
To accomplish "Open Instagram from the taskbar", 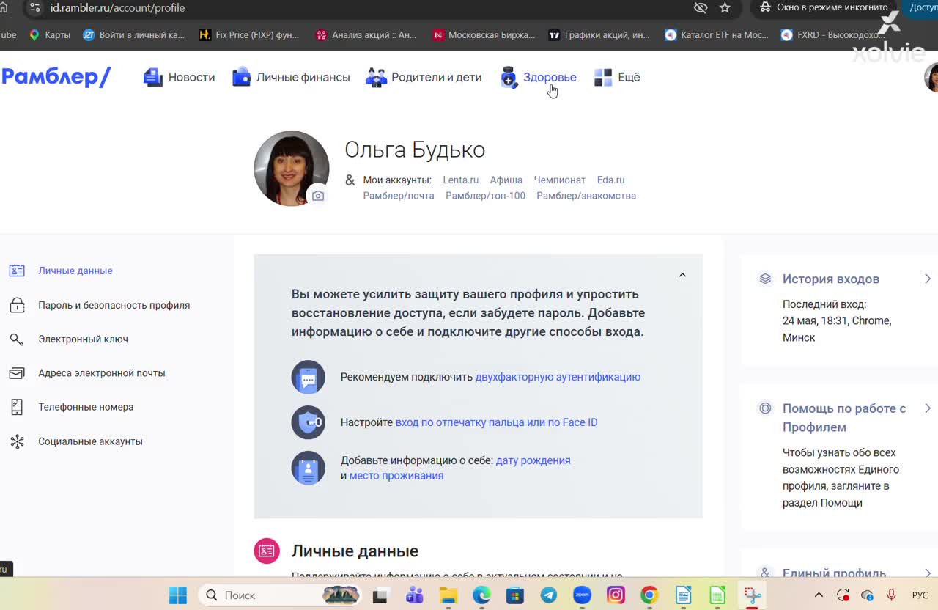I will [616, 595].
